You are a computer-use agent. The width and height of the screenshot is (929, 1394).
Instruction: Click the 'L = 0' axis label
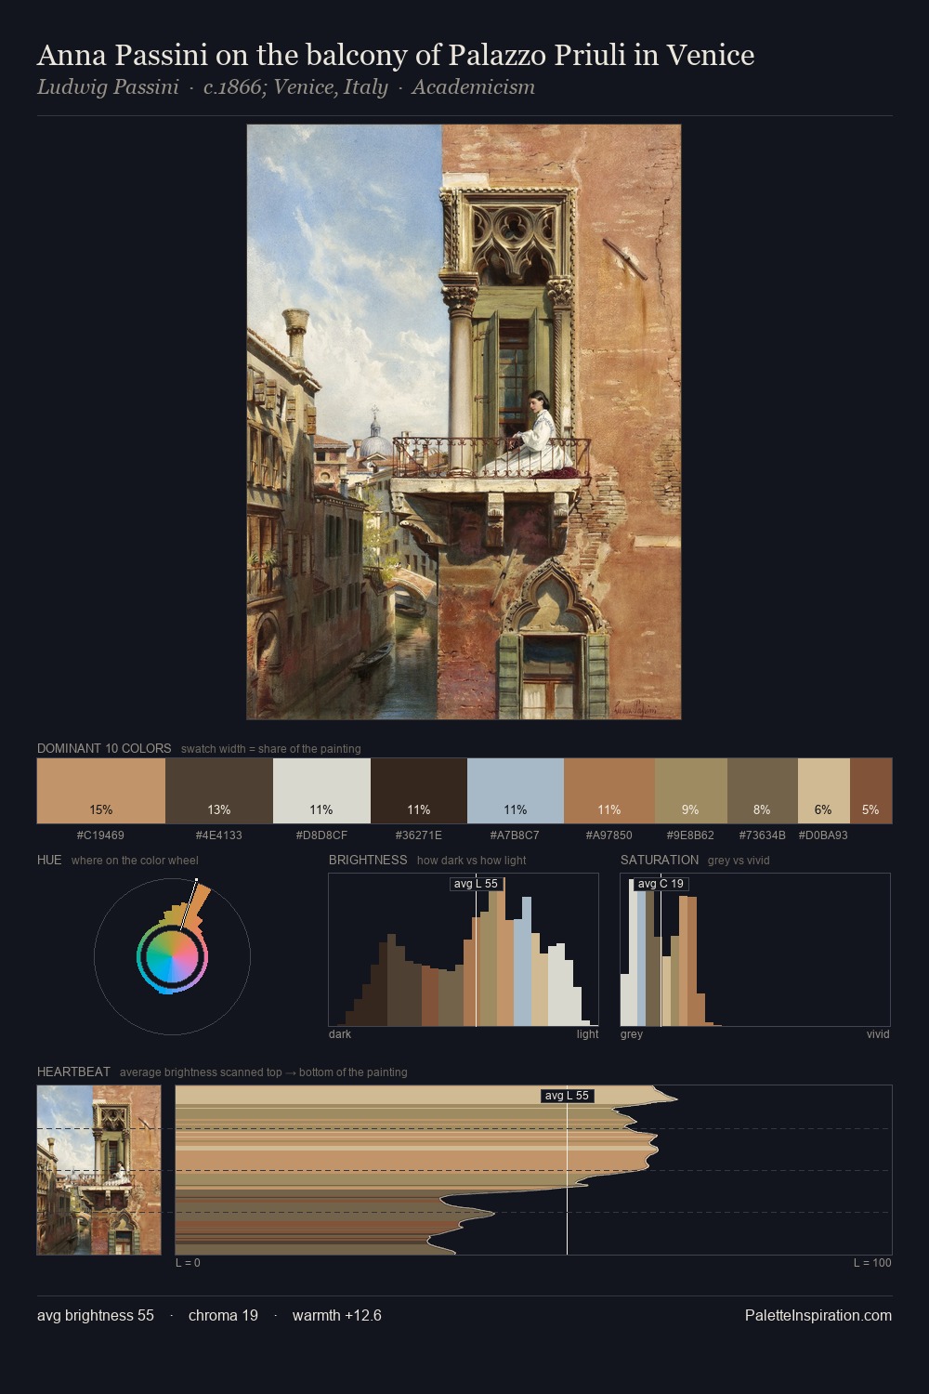point(188,1263)
